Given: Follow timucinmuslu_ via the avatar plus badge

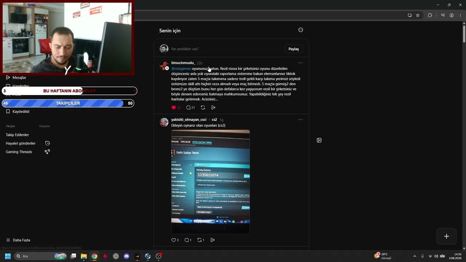Looking at the screenshot, I should [167, 68].
